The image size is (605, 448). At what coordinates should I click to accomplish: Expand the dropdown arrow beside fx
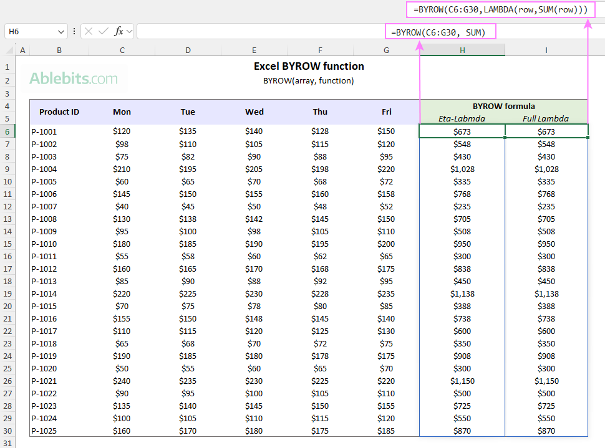129,31
